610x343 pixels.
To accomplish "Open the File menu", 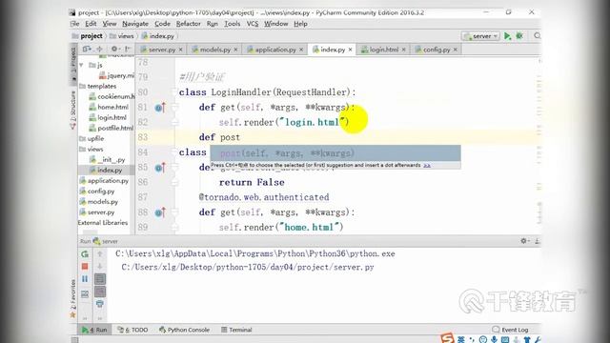I will tap(74, 24).
